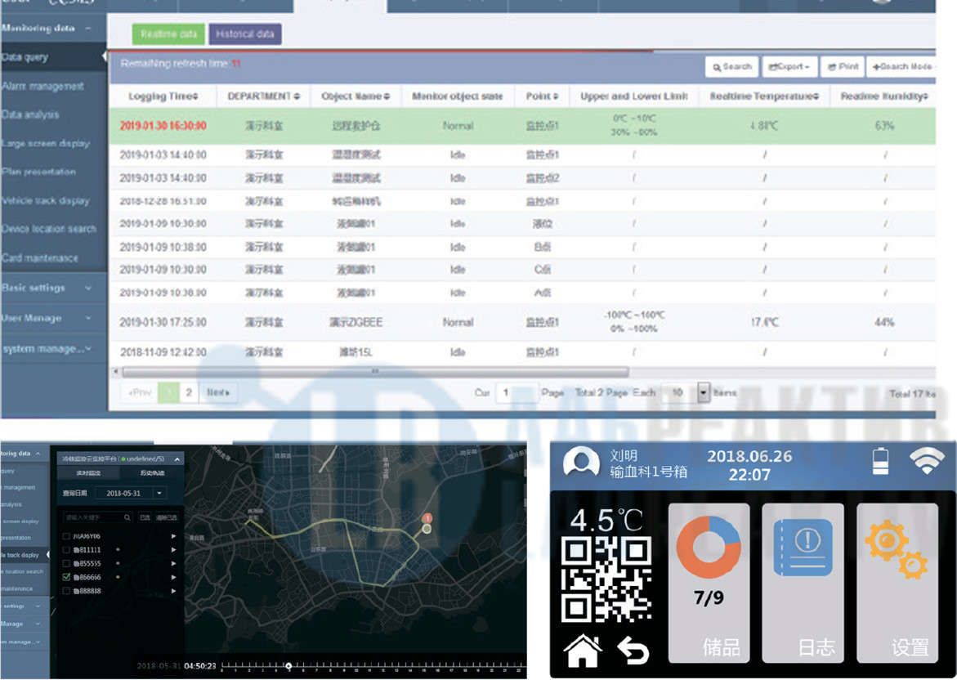
Task: Open the 2018-05-31 query date dropdown
Action: [x=159, y=493]
